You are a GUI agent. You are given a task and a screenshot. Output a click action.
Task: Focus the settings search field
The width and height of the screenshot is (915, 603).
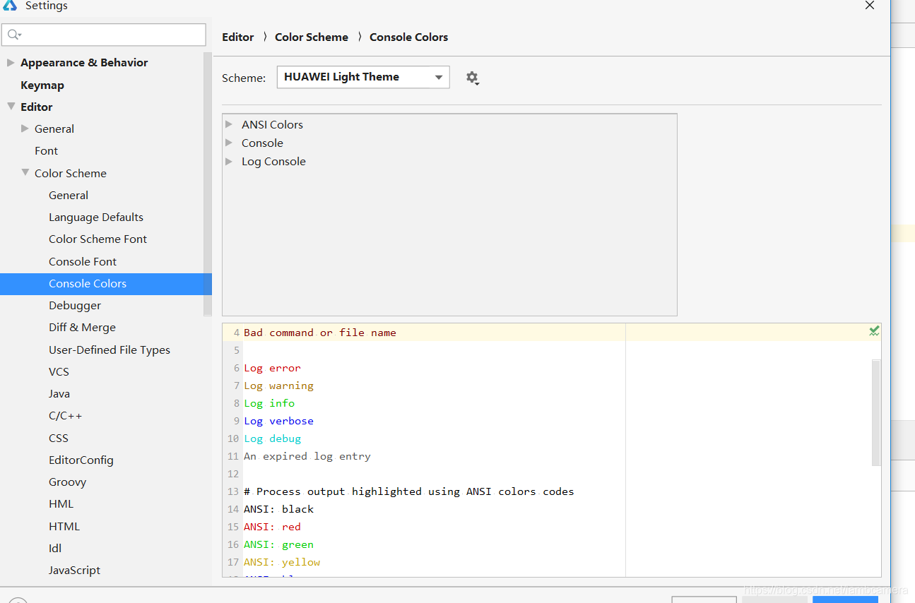[x=104, y=35]
